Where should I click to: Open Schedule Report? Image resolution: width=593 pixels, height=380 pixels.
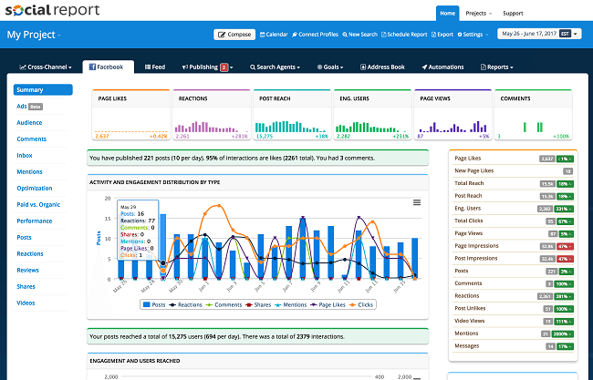click(404, 35)
